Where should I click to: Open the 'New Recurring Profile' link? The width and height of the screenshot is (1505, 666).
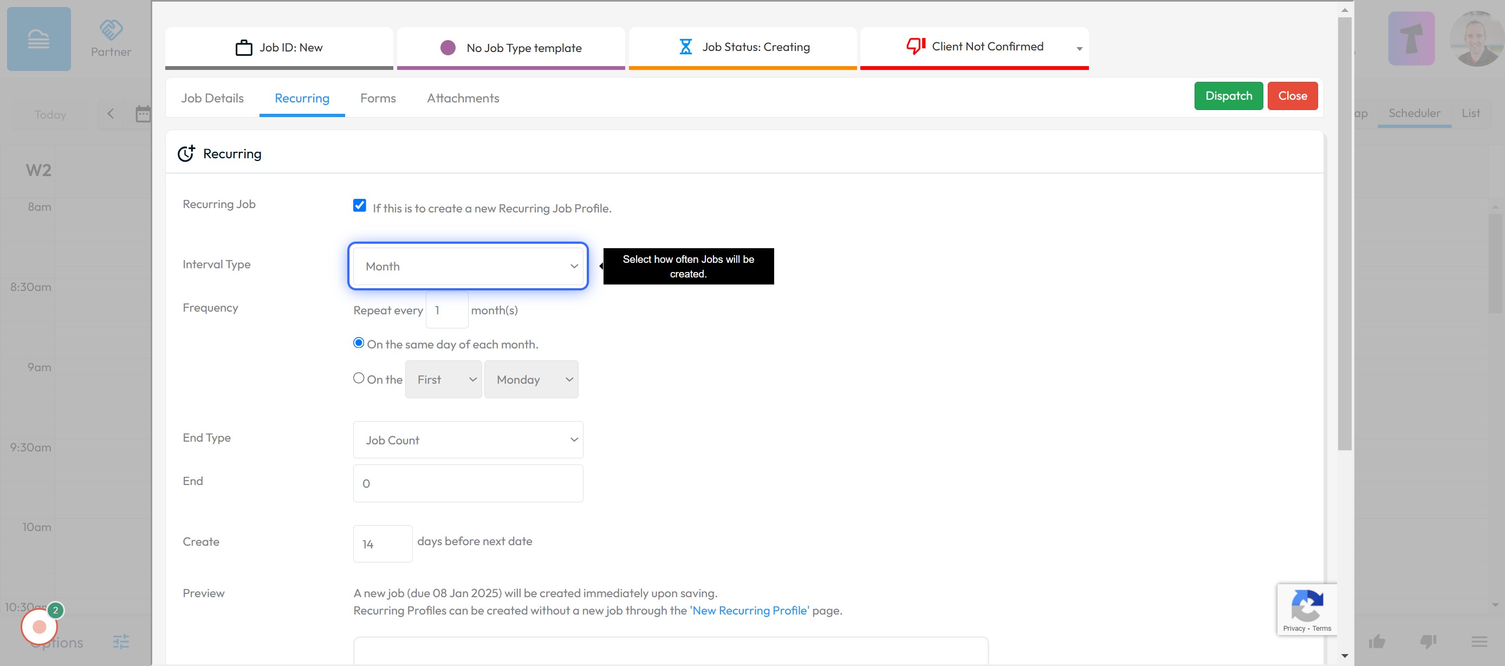click(x=749, y=610)
